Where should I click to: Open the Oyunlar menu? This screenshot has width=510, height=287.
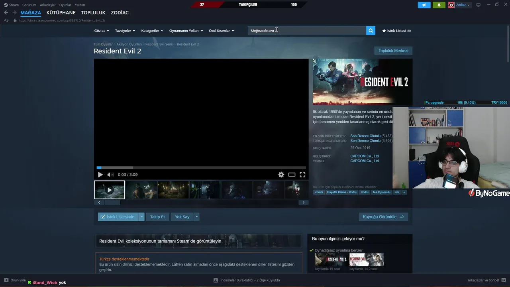pyautogui.click(x=65, y=5)
